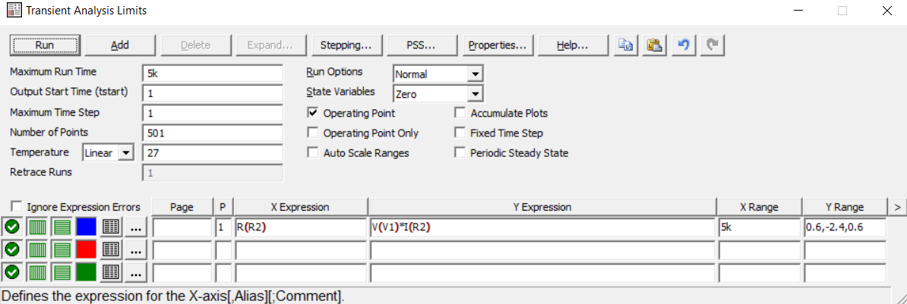The width and height of the screenshot is (907, 304).
Task: Open first row numeric output table icon
Action: coord(111,227)
